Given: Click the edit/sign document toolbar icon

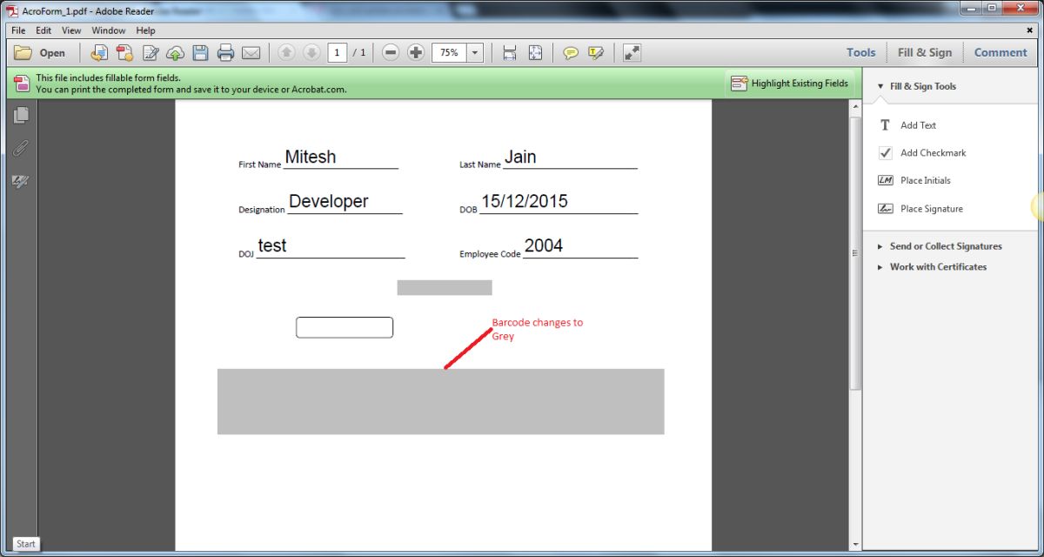Looking at the screenshot, I should [151, 53].
